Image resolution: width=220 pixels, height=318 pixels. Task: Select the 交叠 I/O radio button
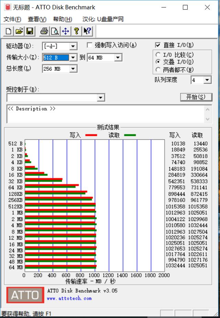tap(158, 62)
